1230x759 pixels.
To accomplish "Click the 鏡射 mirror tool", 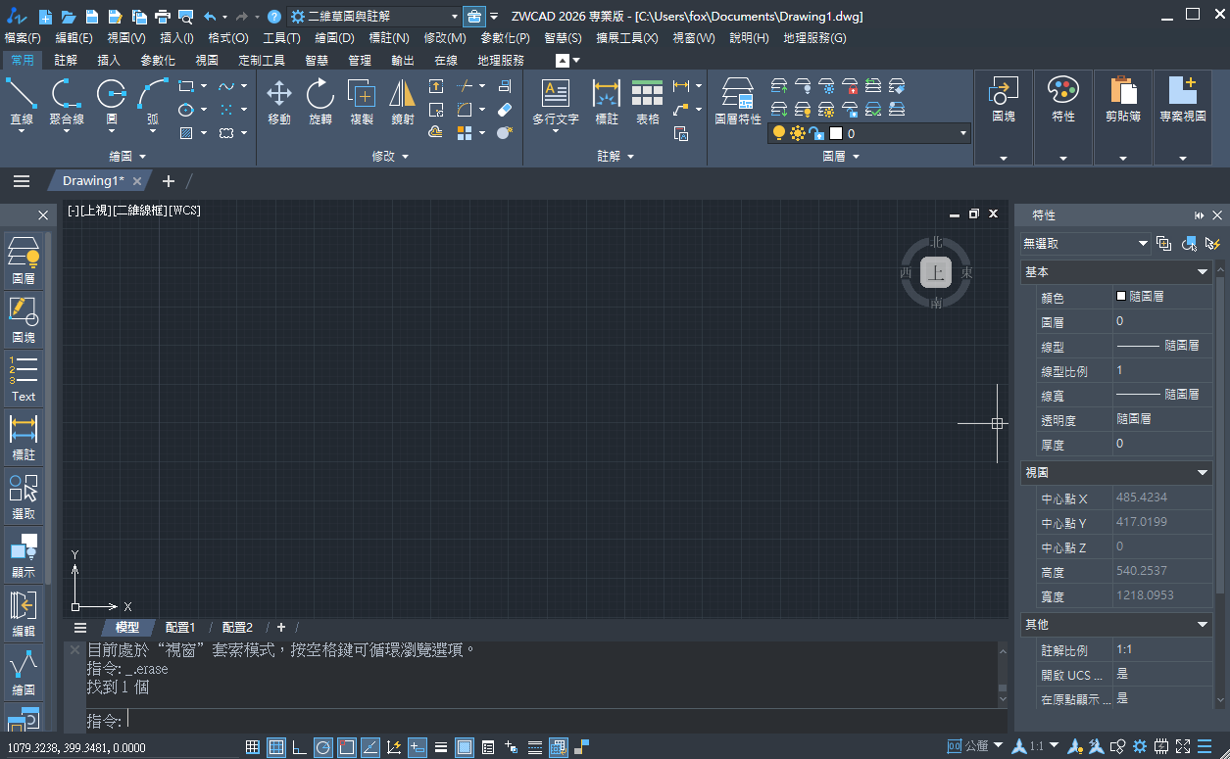I will [x=403, y=102].
